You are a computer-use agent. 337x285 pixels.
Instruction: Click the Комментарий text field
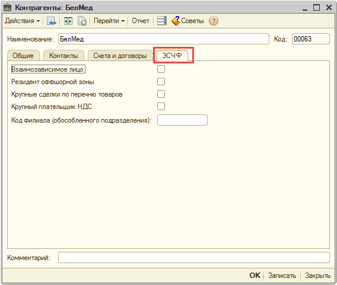[194, 257]
